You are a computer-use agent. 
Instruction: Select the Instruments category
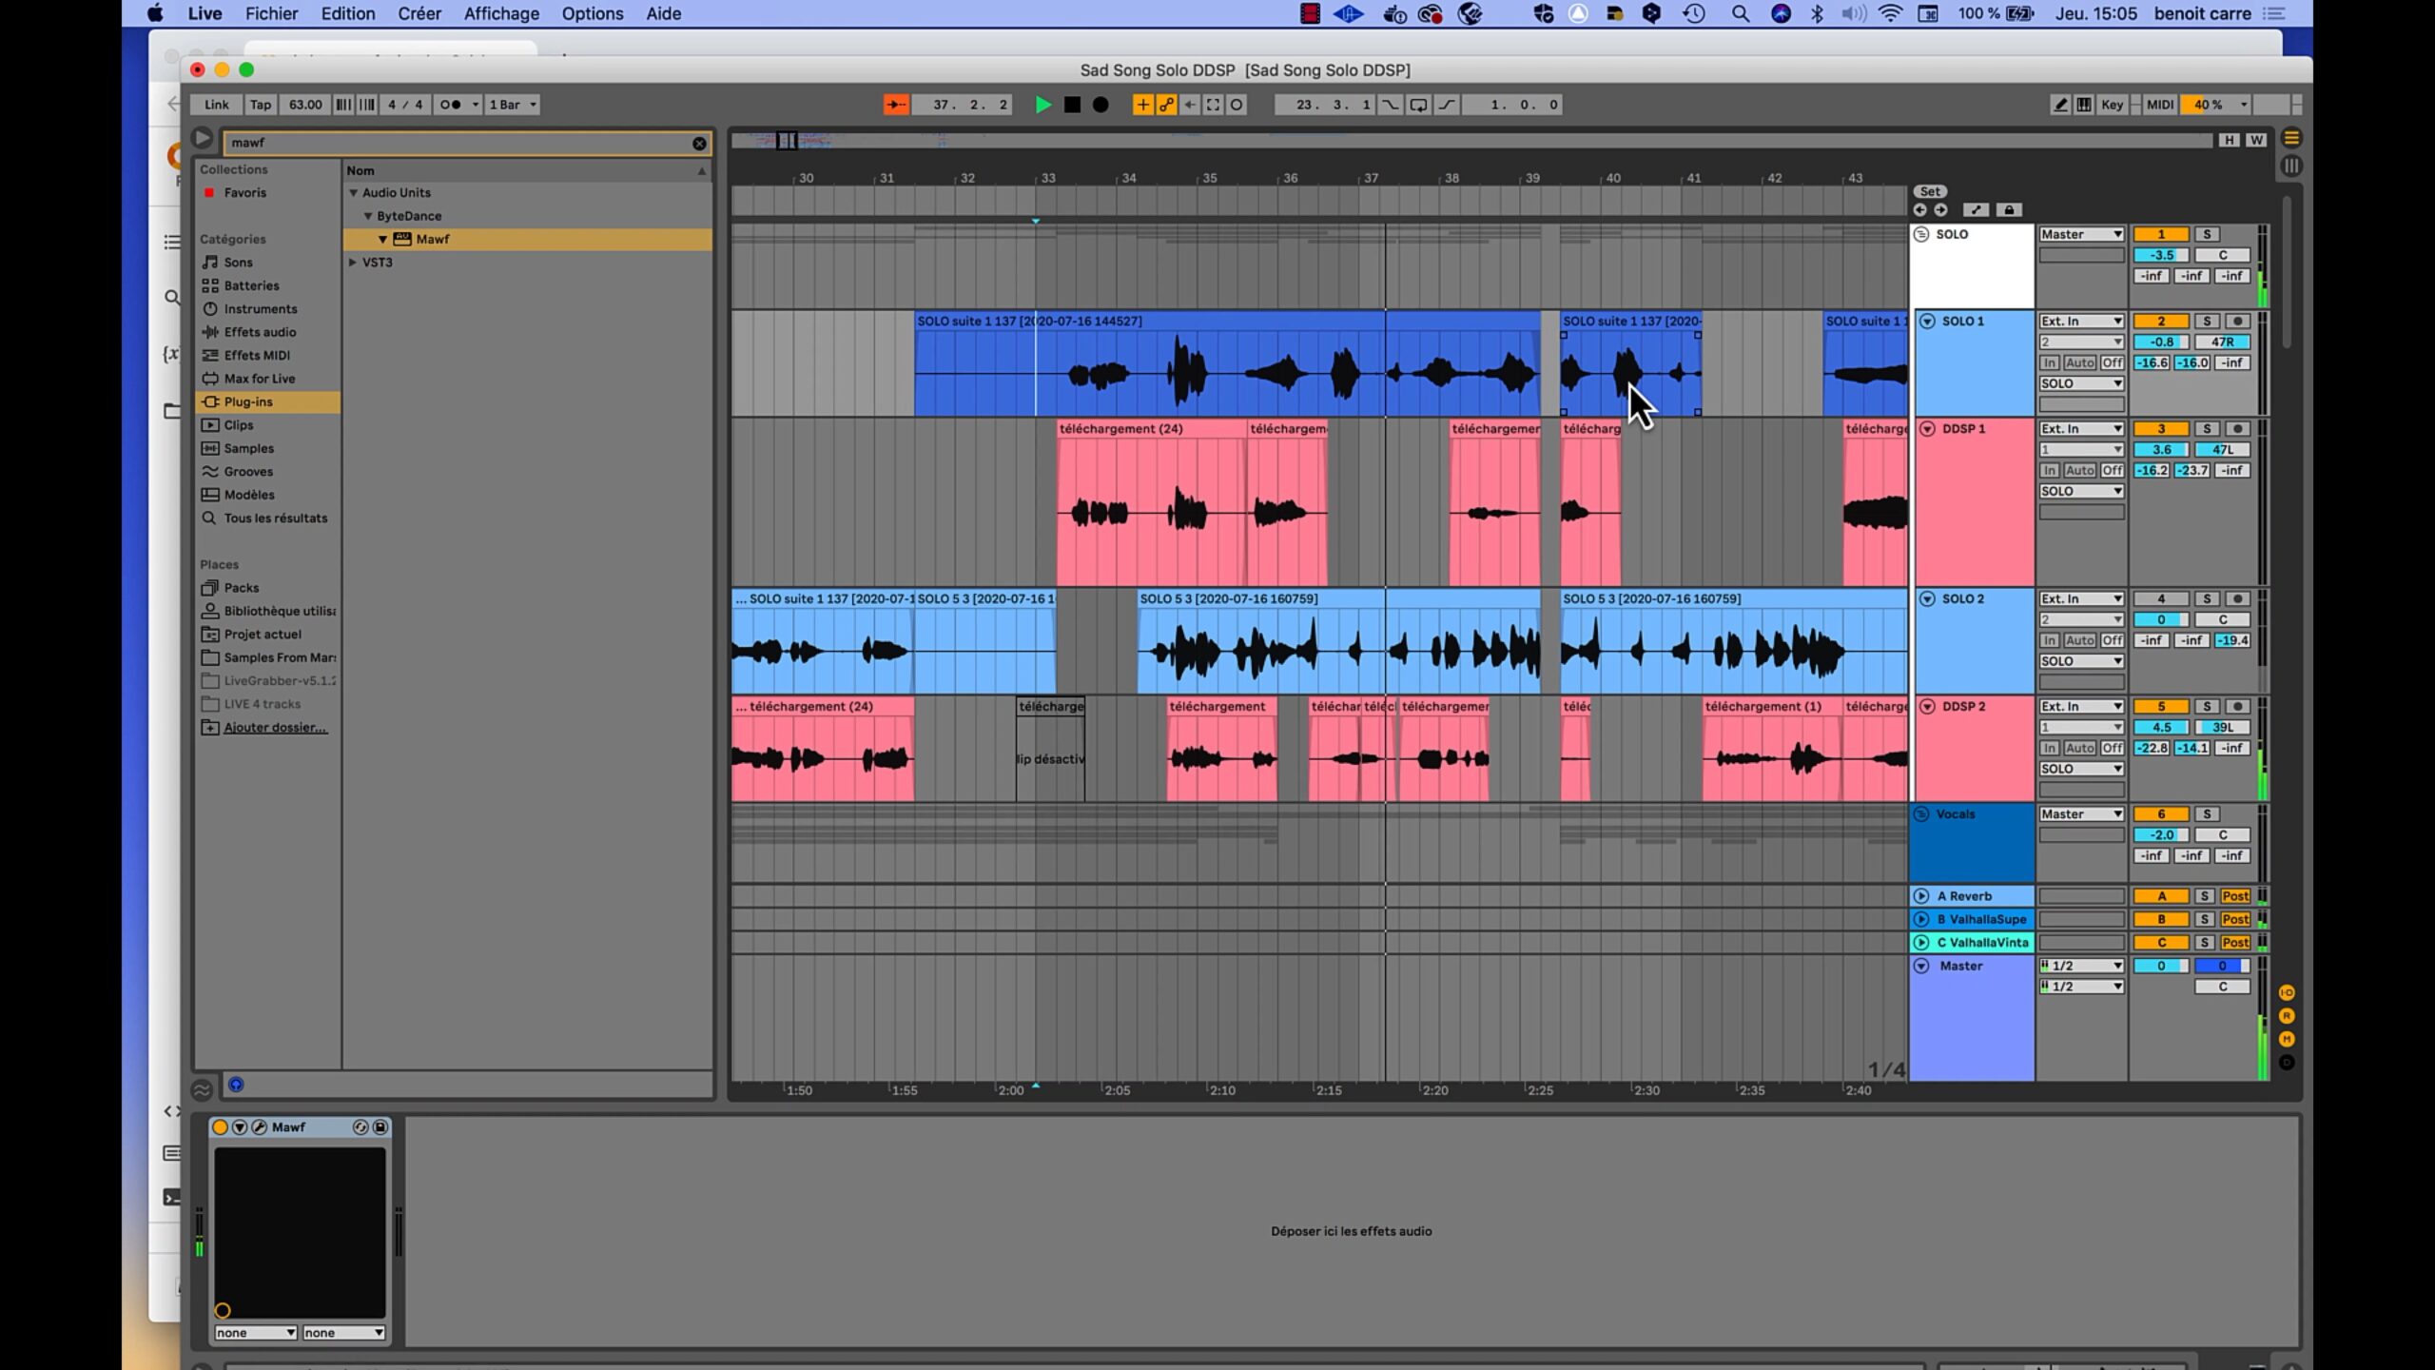(260, 309)
